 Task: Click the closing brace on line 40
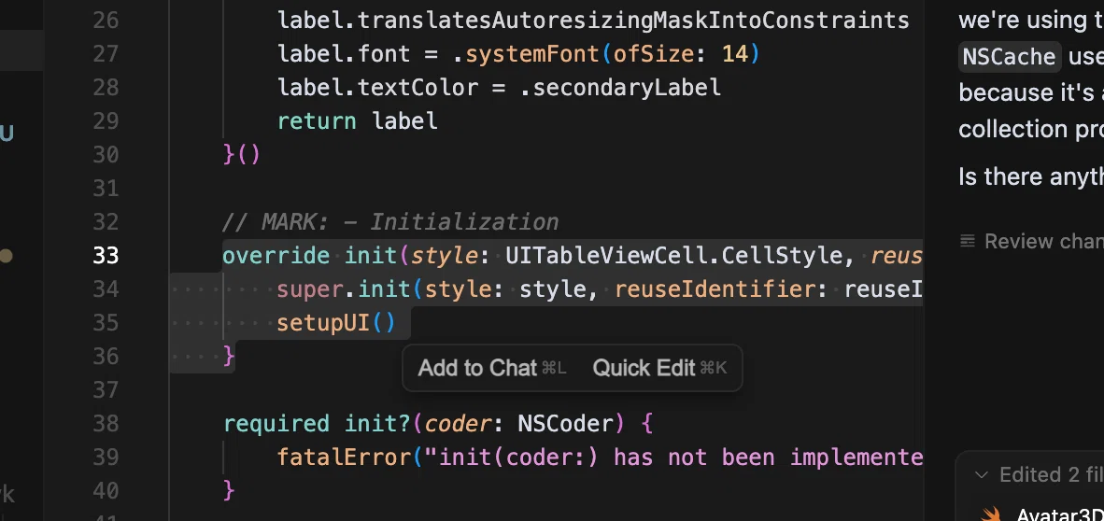click(x=229, y=490)
